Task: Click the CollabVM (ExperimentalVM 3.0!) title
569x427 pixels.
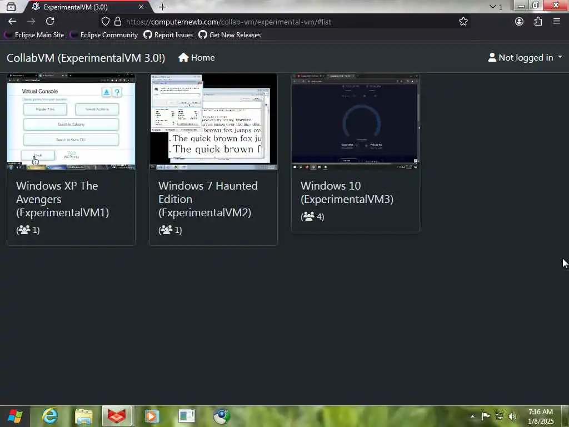Action: point(86,58)
